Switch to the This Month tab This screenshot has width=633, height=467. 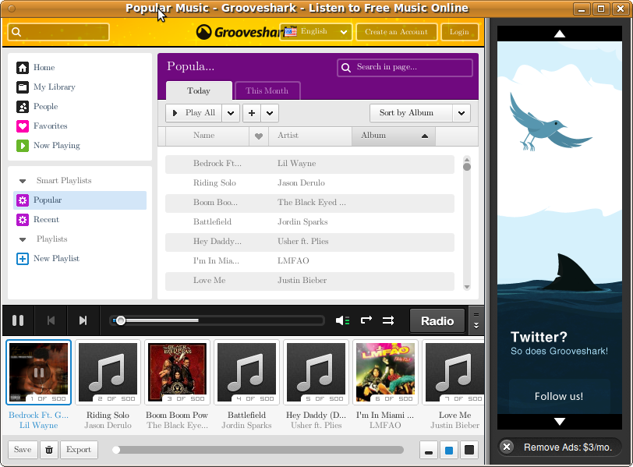tap(267, 90)
